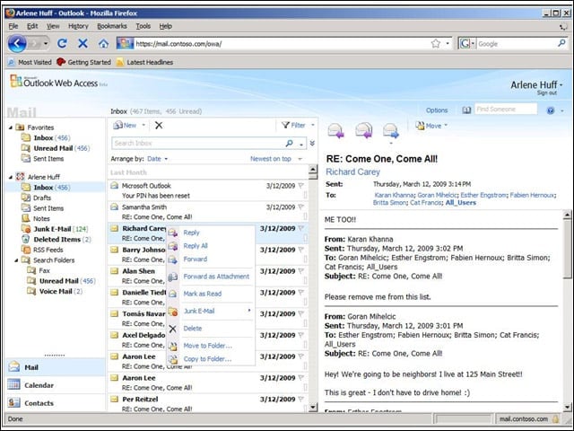The height and width of the screenshot is (431, 574).
Task: Toggle the Newest on top sort order
Action: click(271, 159)
